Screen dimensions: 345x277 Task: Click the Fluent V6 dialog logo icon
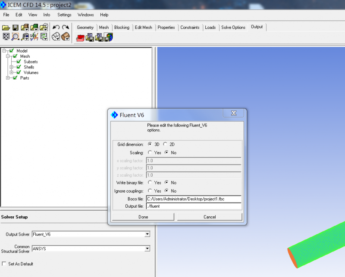point(114,115)
